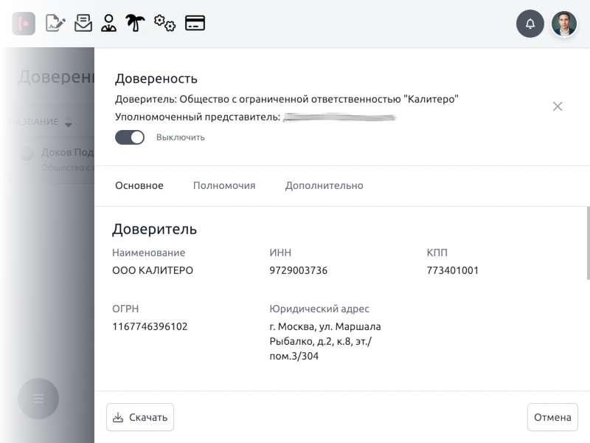Click the Отмена button
This screenshot has width=590, height=443.
[x=552, y=417]
